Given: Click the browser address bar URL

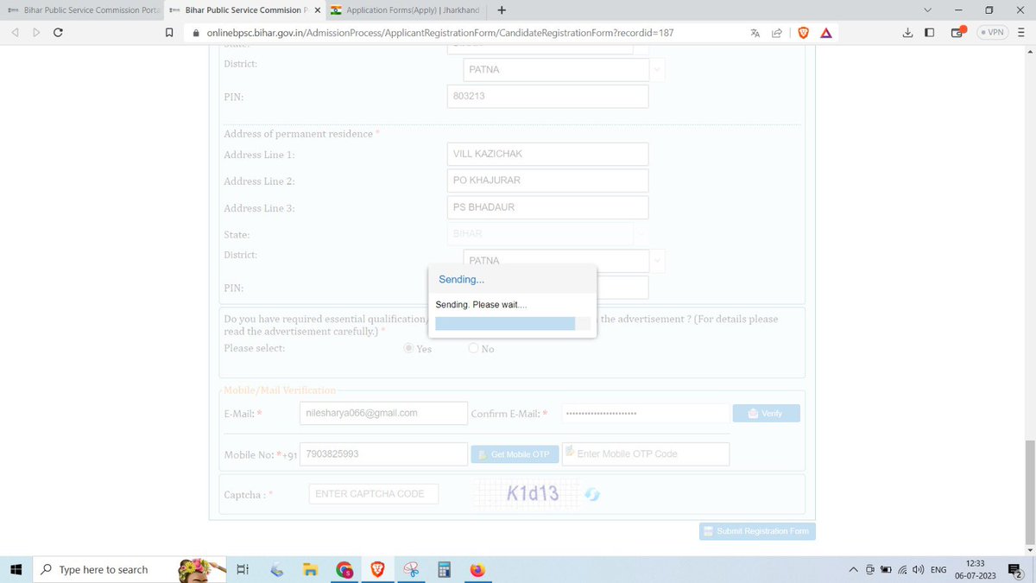Looking at the screenshot, I should point(440,33).
